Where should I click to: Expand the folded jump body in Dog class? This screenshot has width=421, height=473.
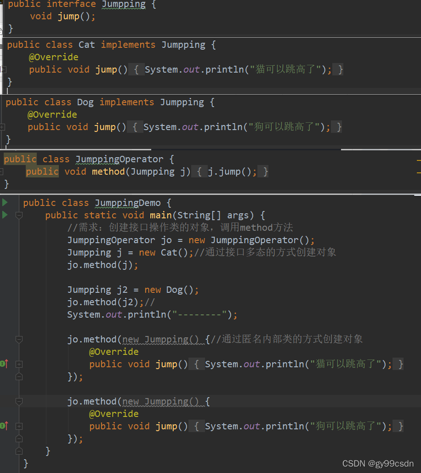(x=2, y=127)
